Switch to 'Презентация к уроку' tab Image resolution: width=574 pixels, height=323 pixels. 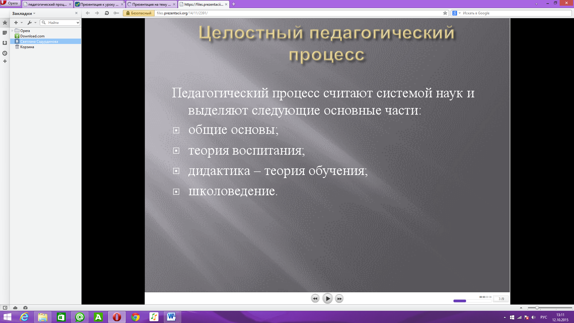(99, 4)
